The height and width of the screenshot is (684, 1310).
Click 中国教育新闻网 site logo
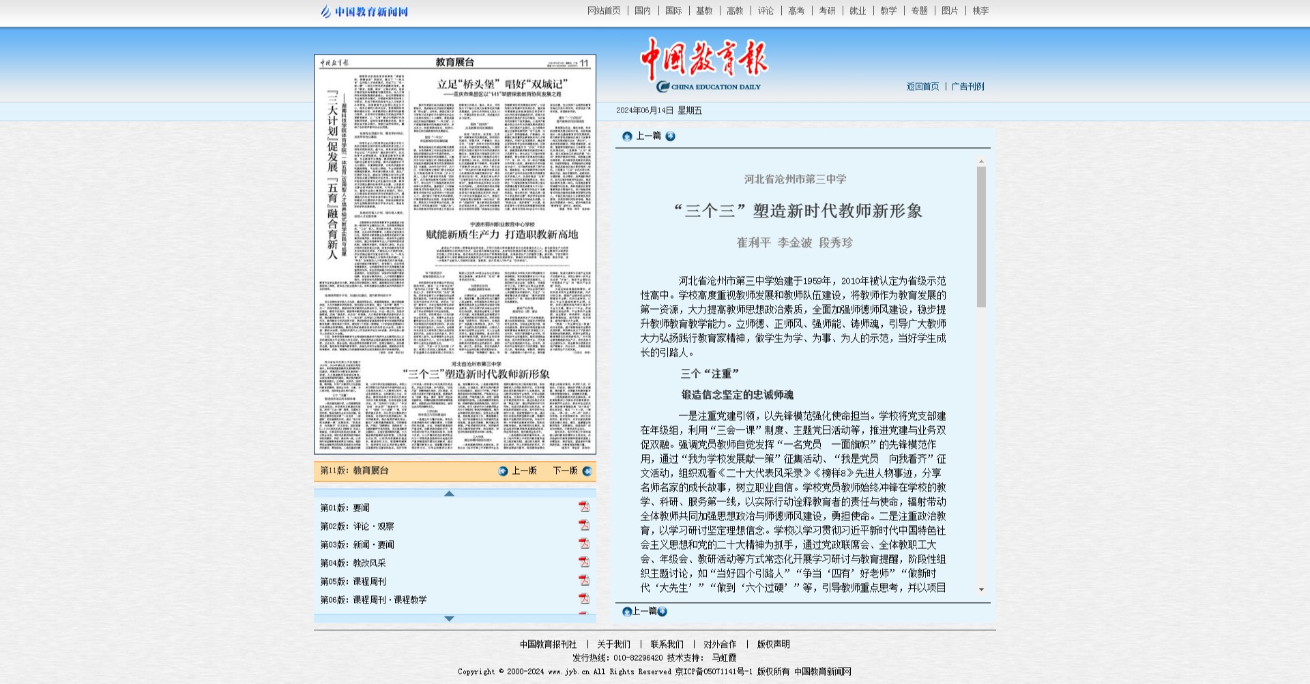click(364, 12)
